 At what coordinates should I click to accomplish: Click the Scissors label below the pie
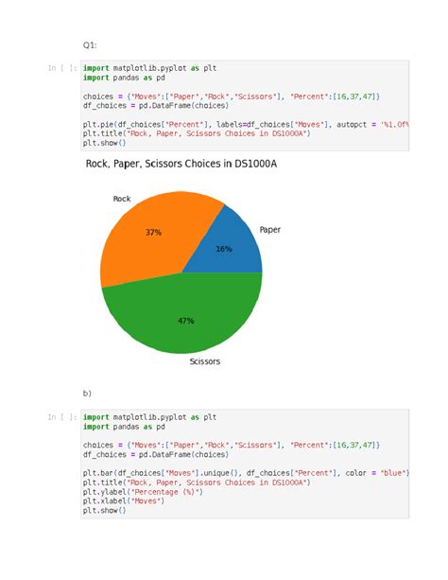[205, 361]
